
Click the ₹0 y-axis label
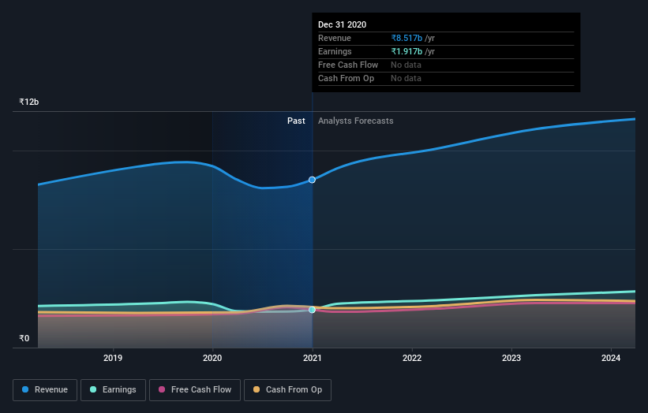click(24, 338)
